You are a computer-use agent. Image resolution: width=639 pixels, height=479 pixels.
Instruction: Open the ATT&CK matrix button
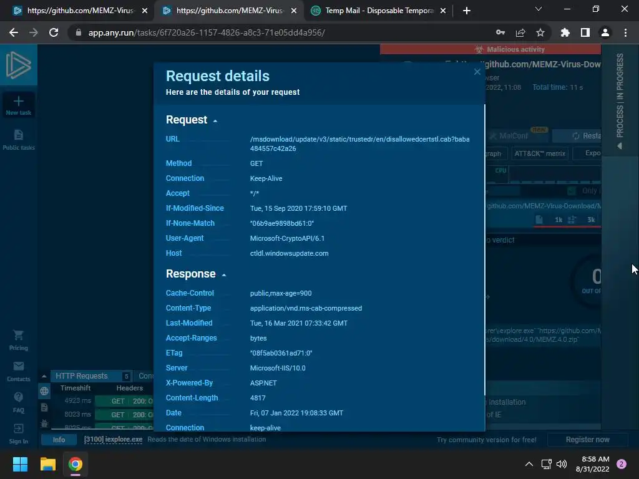(x=540, y=153)
